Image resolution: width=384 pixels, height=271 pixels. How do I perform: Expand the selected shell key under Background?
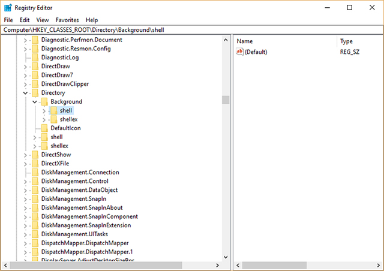[x=44, y=111]
